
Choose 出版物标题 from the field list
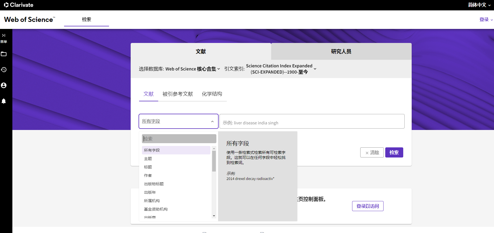(x=176, y=184)
